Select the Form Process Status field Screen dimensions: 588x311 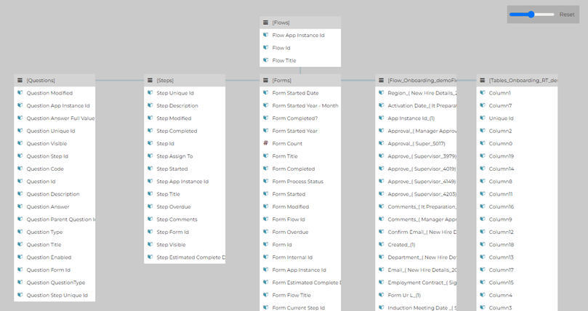[300, 182]
